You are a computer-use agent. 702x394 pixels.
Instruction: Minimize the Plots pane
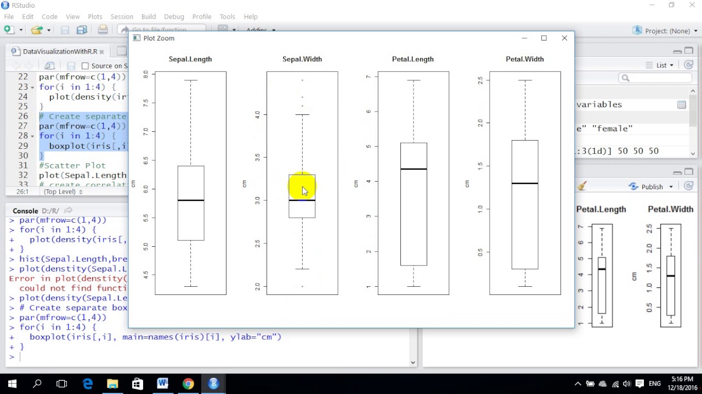677,172
